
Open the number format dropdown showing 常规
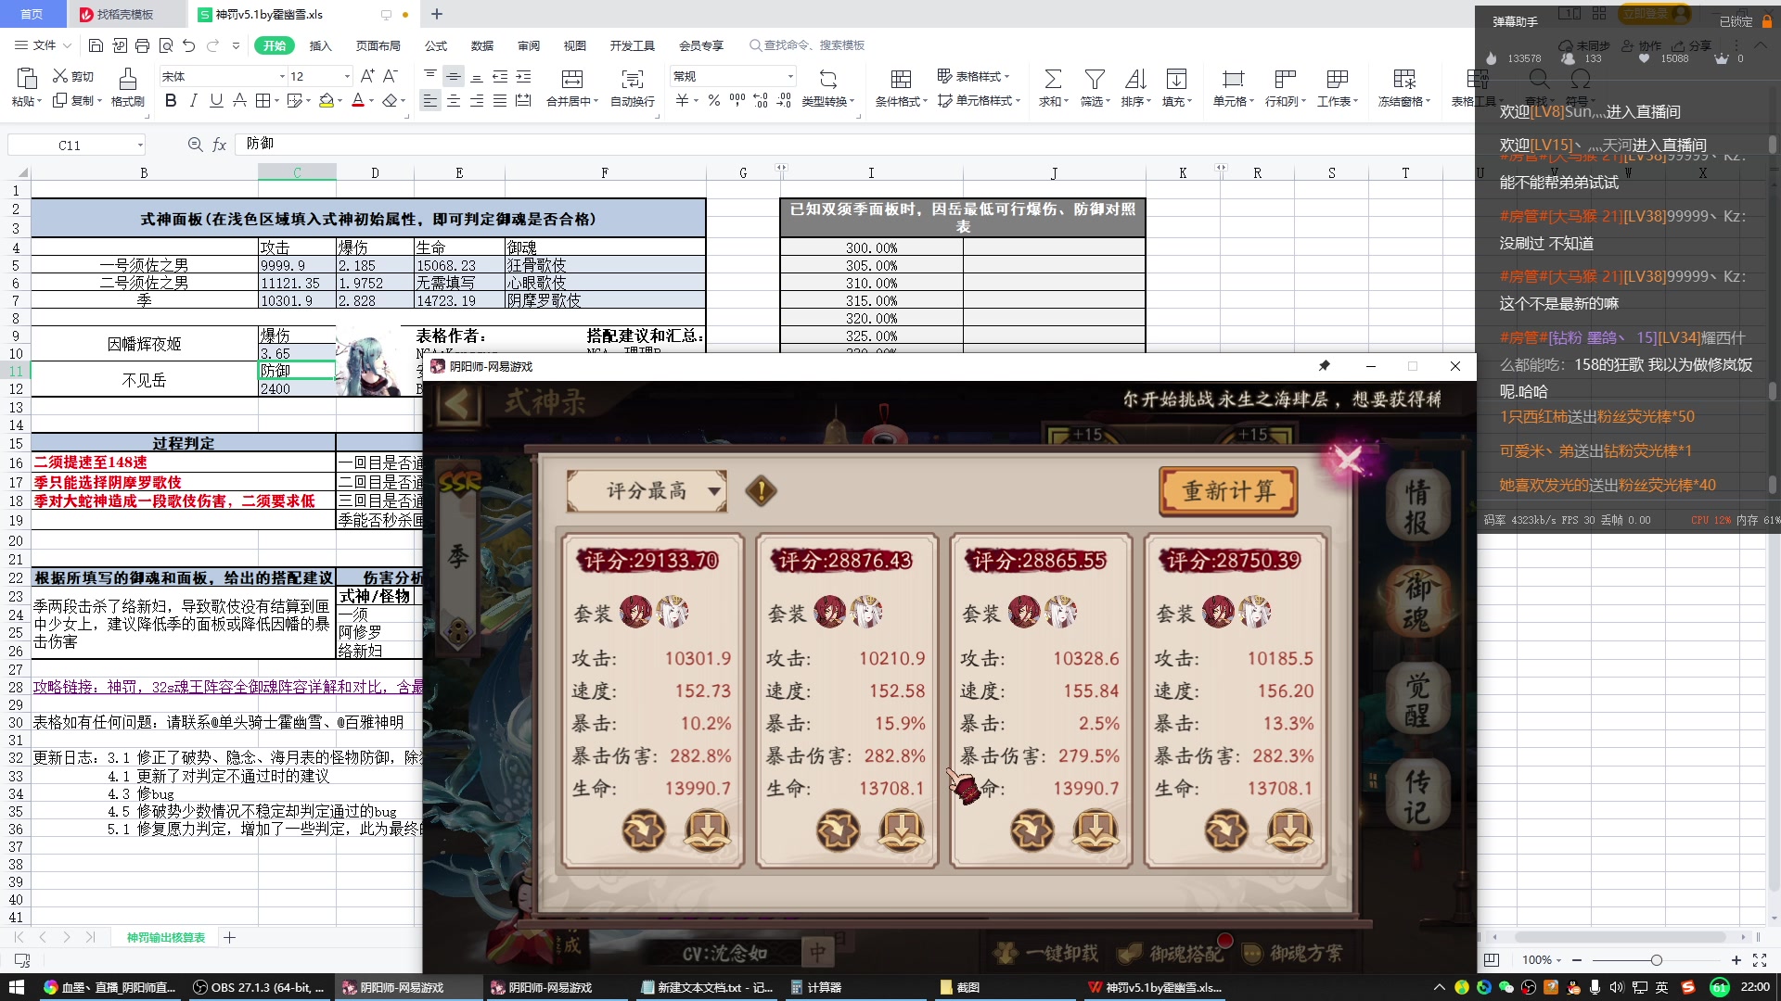731,75
